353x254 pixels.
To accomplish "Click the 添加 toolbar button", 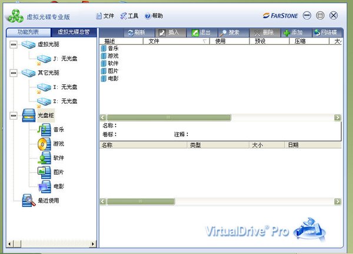I will click(x=296, y=33).
